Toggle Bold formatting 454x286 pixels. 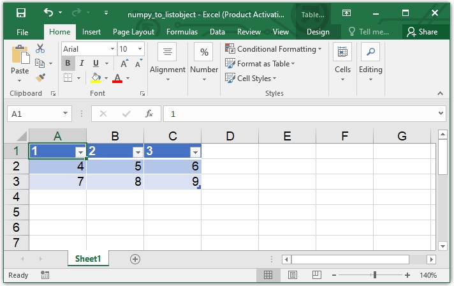click(x=68, y=63)
